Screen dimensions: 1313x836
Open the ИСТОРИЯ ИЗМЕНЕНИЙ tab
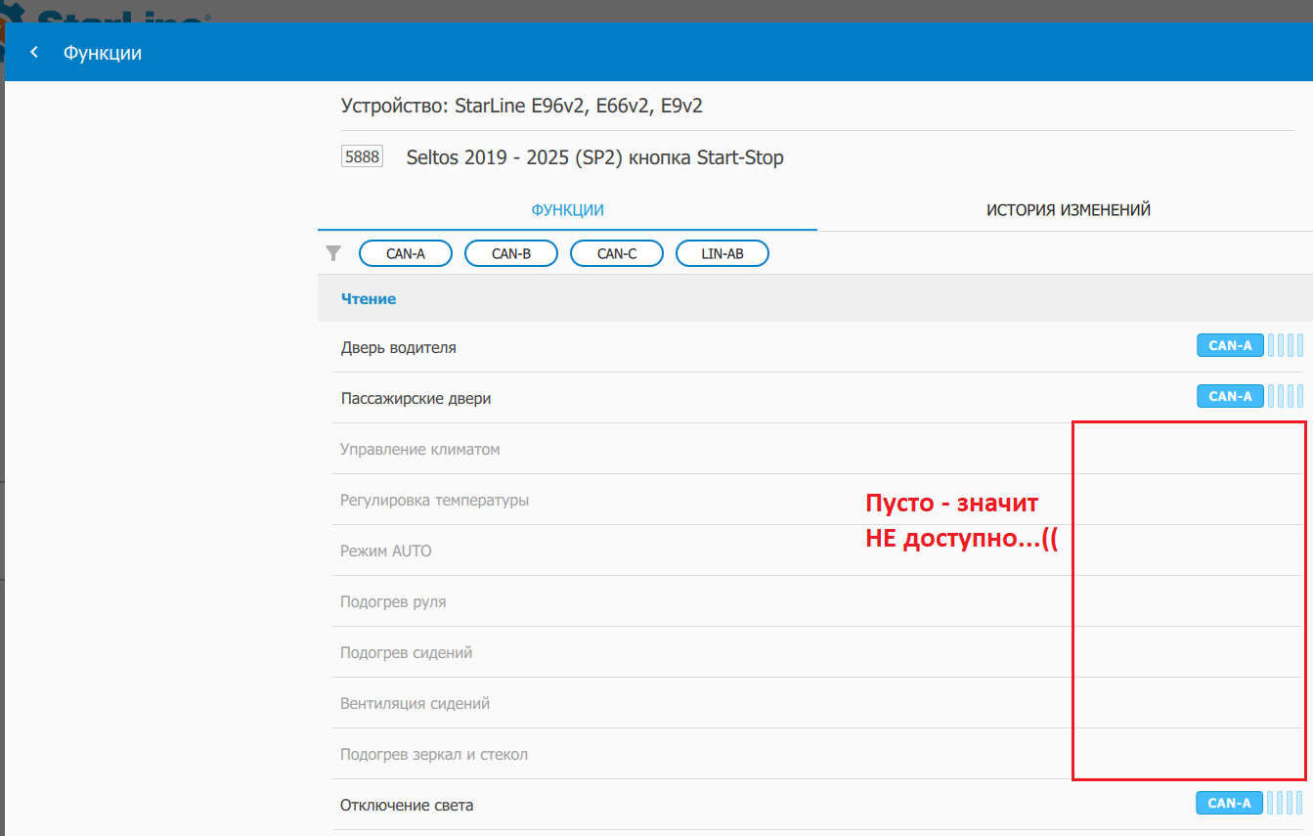(x=1068, y=210)
